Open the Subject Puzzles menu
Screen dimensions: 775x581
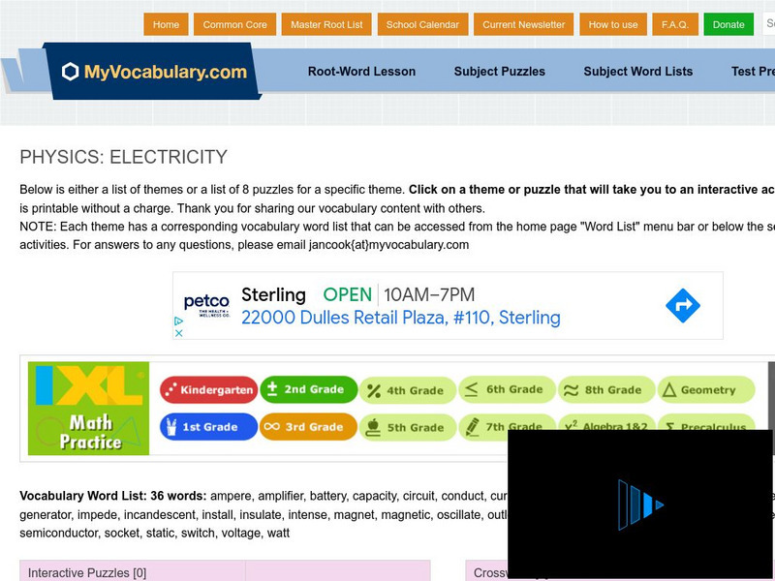pyautogui.click(x=500, y=71)
